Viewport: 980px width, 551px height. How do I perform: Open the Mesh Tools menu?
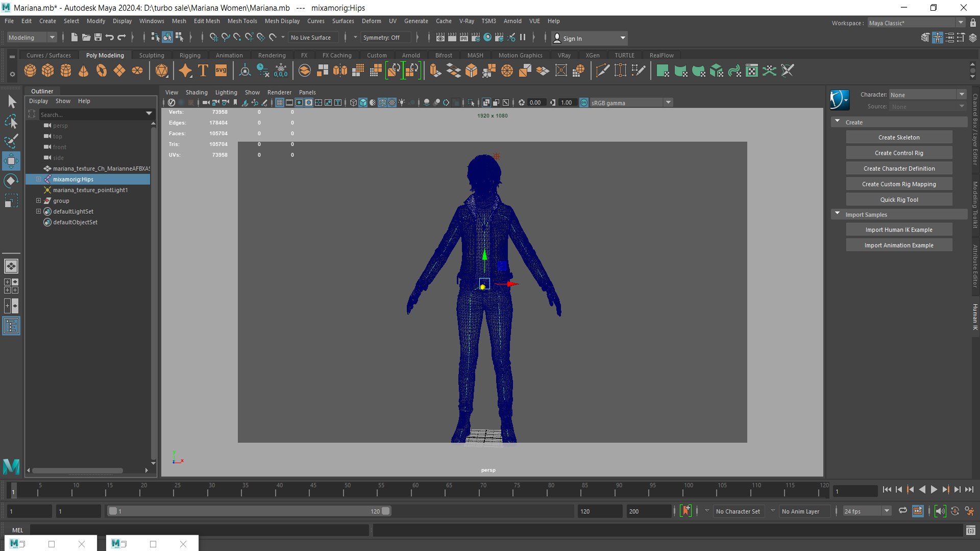coord(242,21)
